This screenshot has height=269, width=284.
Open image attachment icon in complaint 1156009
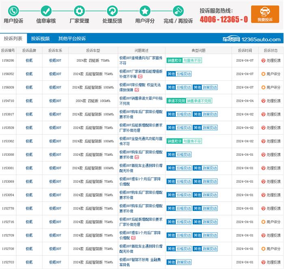(x=137, y=90)
